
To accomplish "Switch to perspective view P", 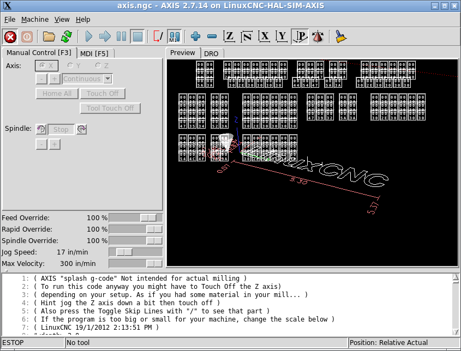I will (300, 37).
